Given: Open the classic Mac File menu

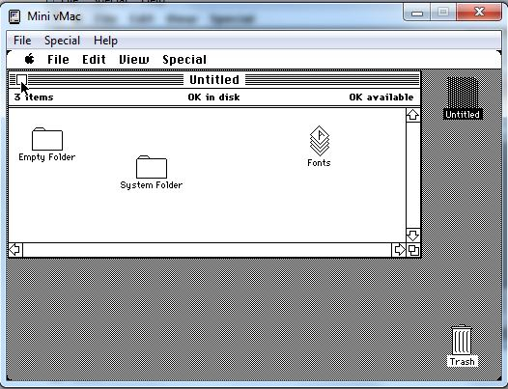Looking at the screenshot, I should tap(58, 60).
